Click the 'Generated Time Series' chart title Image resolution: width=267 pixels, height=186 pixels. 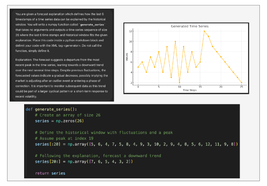coord(189,26)
